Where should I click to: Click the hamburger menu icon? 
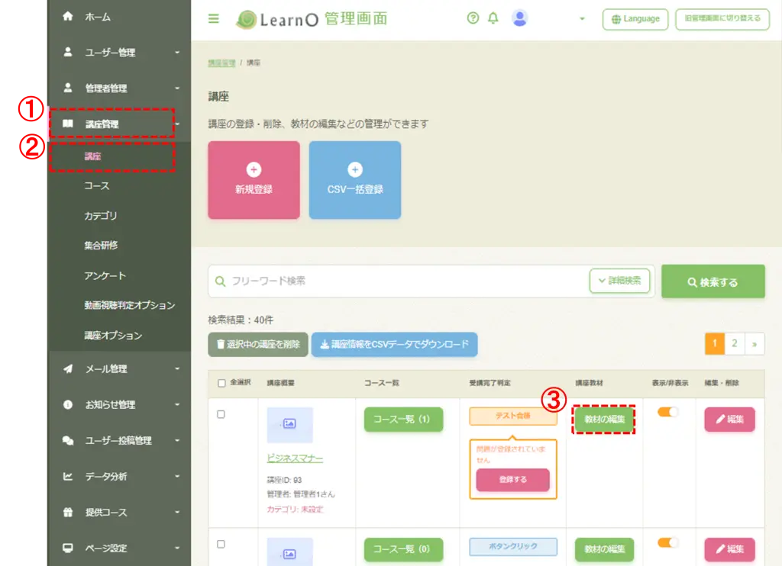pyautogui.click(x=214, y=19)
